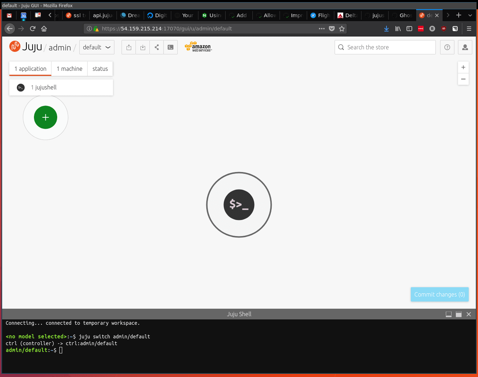Open Firefox hamburger menu
Image resolution: width=478 pixels, height=377 pixels.
pyautogui.click(x=469, y=29)
